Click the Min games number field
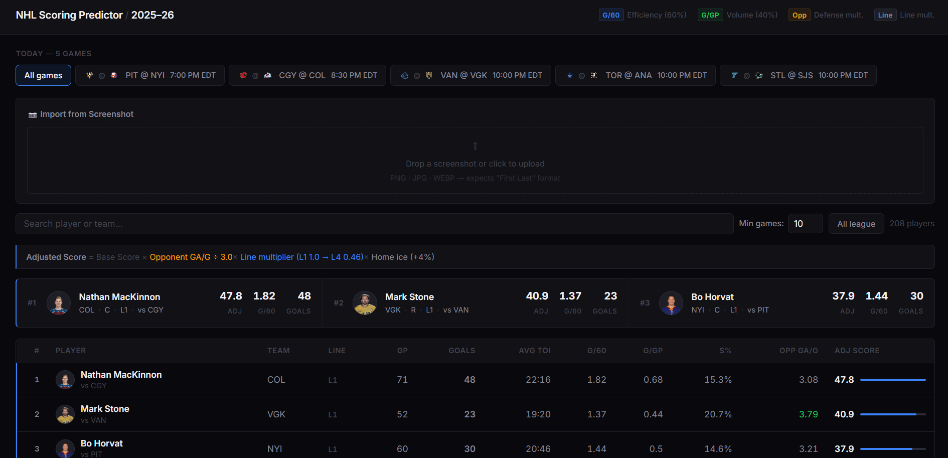Screen dimensions: 948x458 805,224
